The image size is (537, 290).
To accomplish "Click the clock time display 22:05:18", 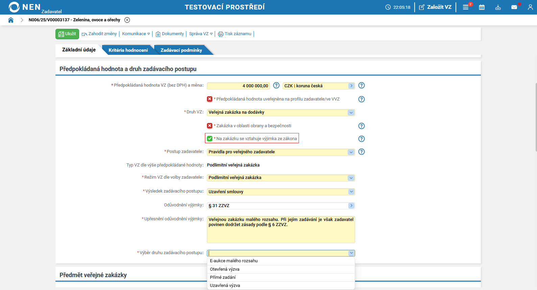I will point(398,7).
